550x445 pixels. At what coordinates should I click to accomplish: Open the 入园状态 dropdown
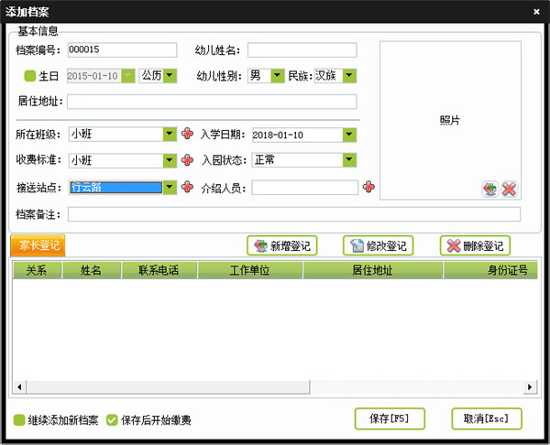click(349, 161)
